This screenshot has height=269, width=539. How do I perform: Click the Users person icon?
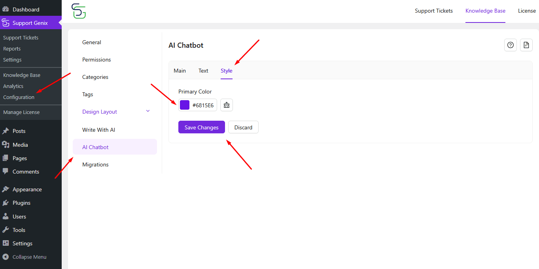pos(6,217)
